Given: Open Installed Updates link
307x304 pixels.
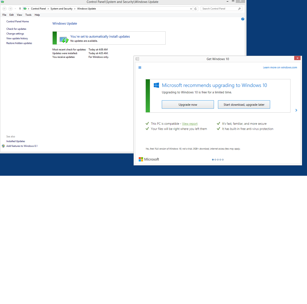Looking at the screenshot, I should (16, 141).
